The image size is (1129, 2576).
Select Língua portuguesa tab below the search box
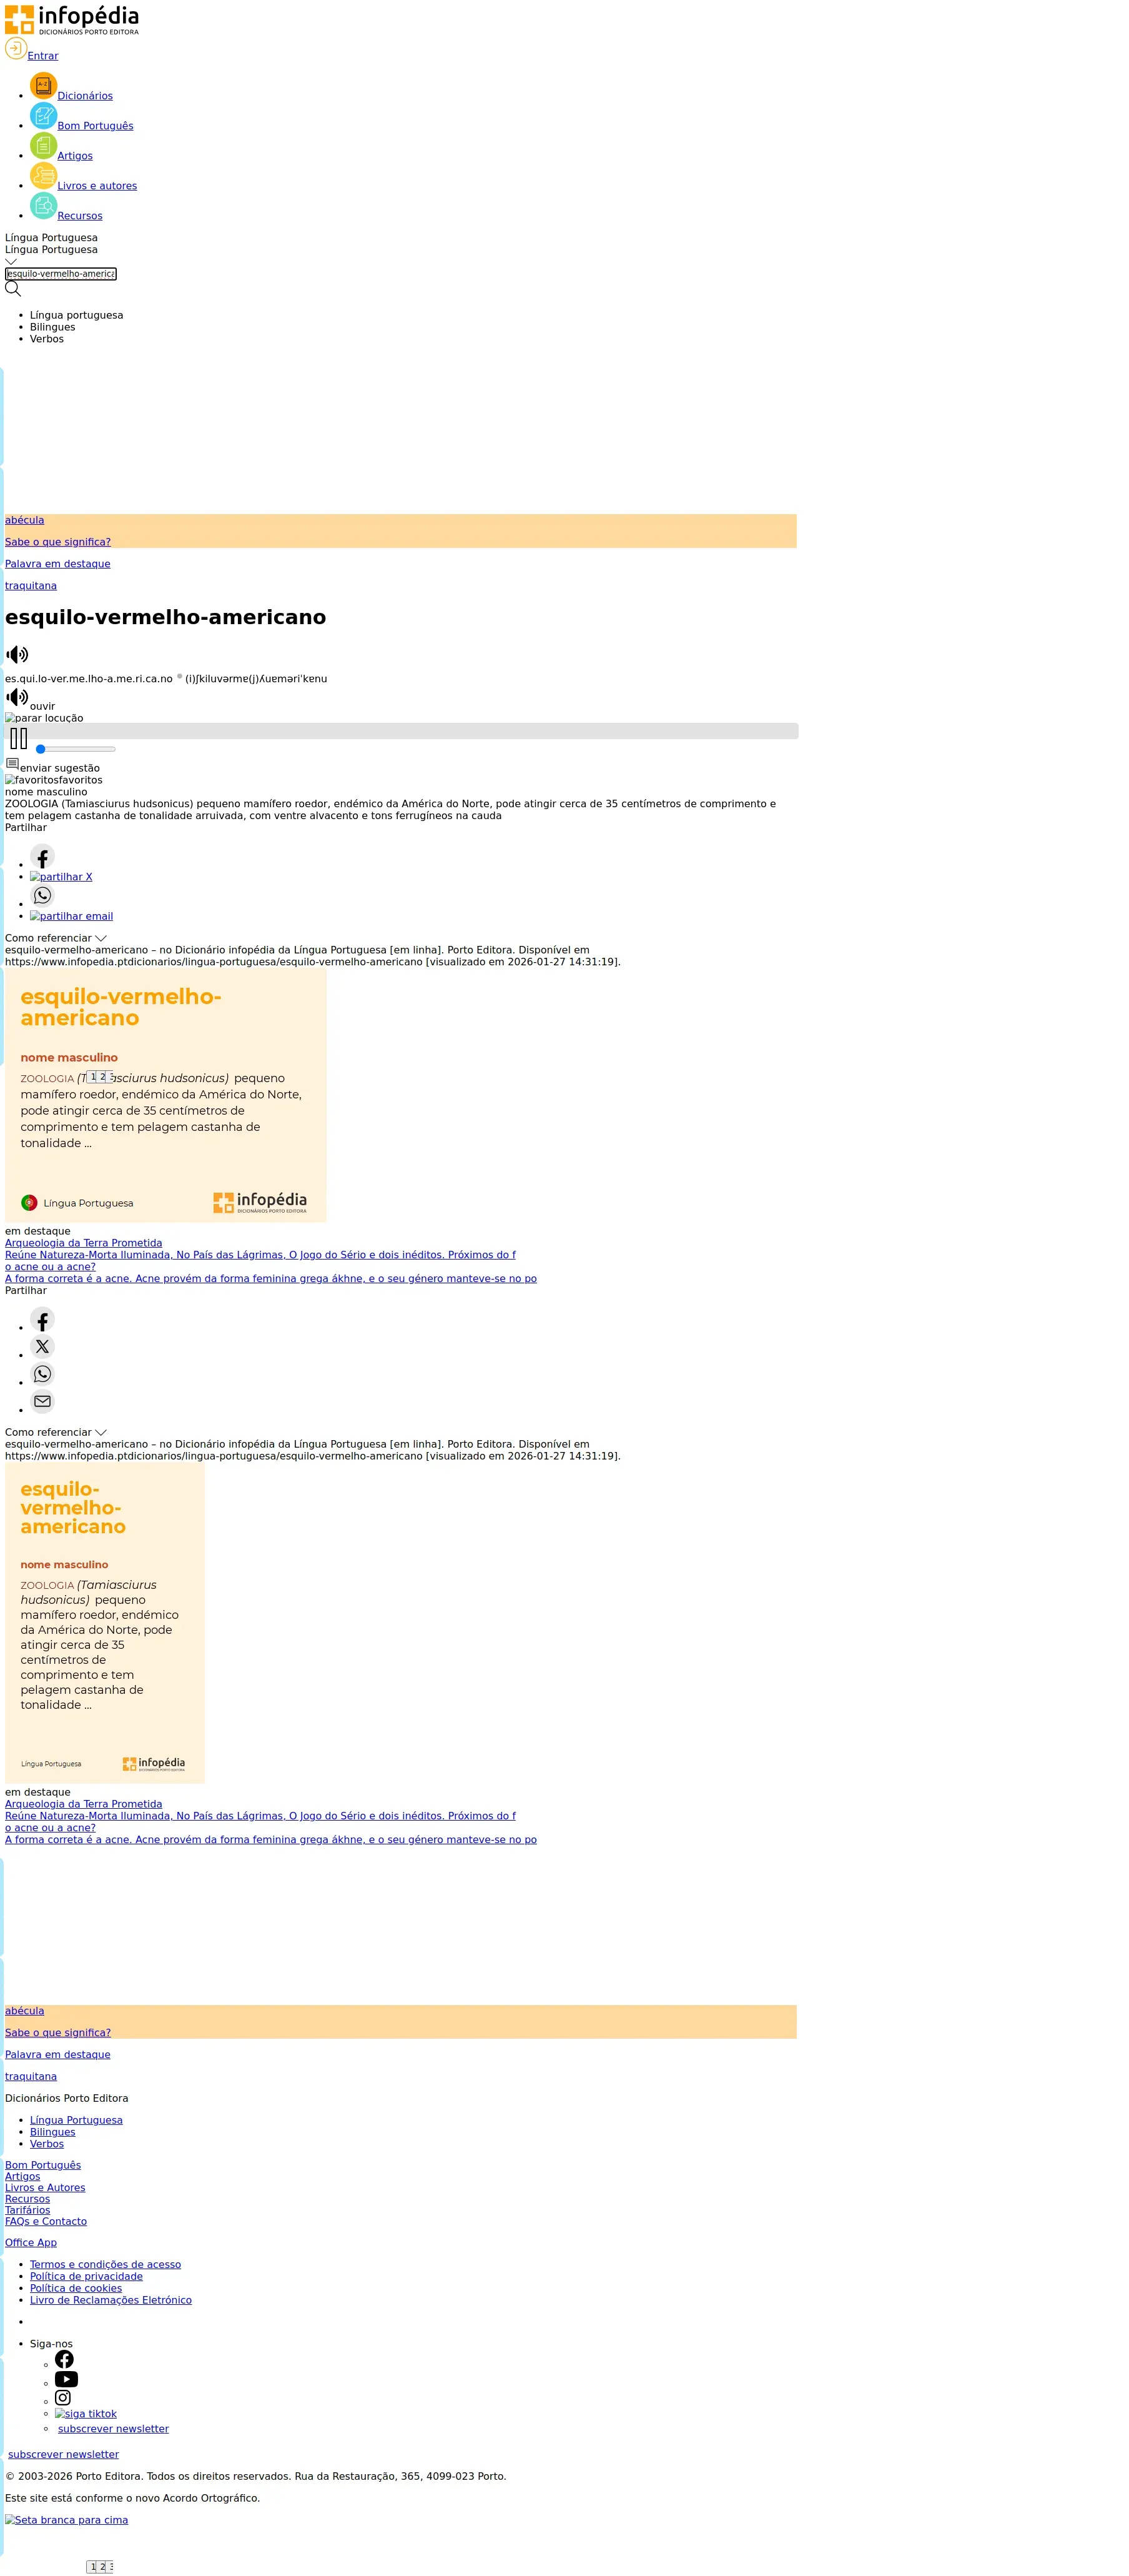[77, 315]
